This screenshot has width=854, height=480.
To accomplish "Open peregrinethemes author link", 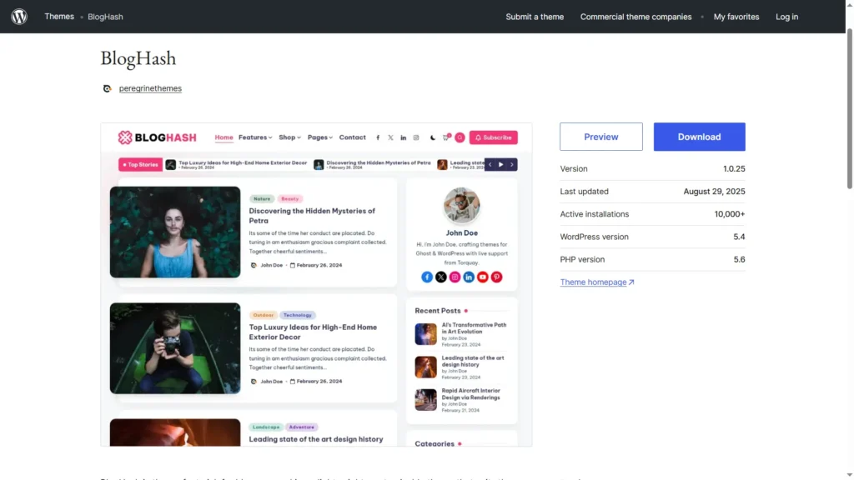I will [150, 88].
